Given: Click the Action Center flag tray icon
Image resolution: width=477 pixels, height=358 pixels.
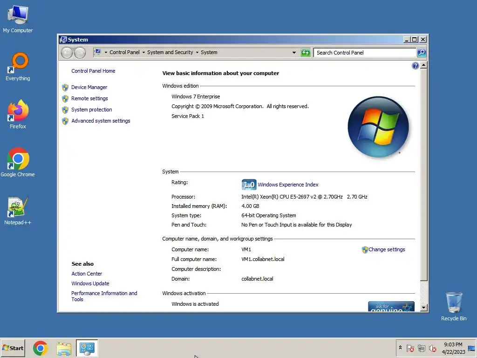Looking at the screenshot, I should click(410, 348).
